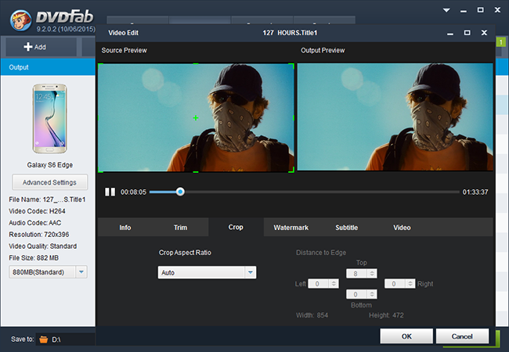Switch to the Subtitle tab
Viewport: 509px width, 352px height.
(346, 228)
